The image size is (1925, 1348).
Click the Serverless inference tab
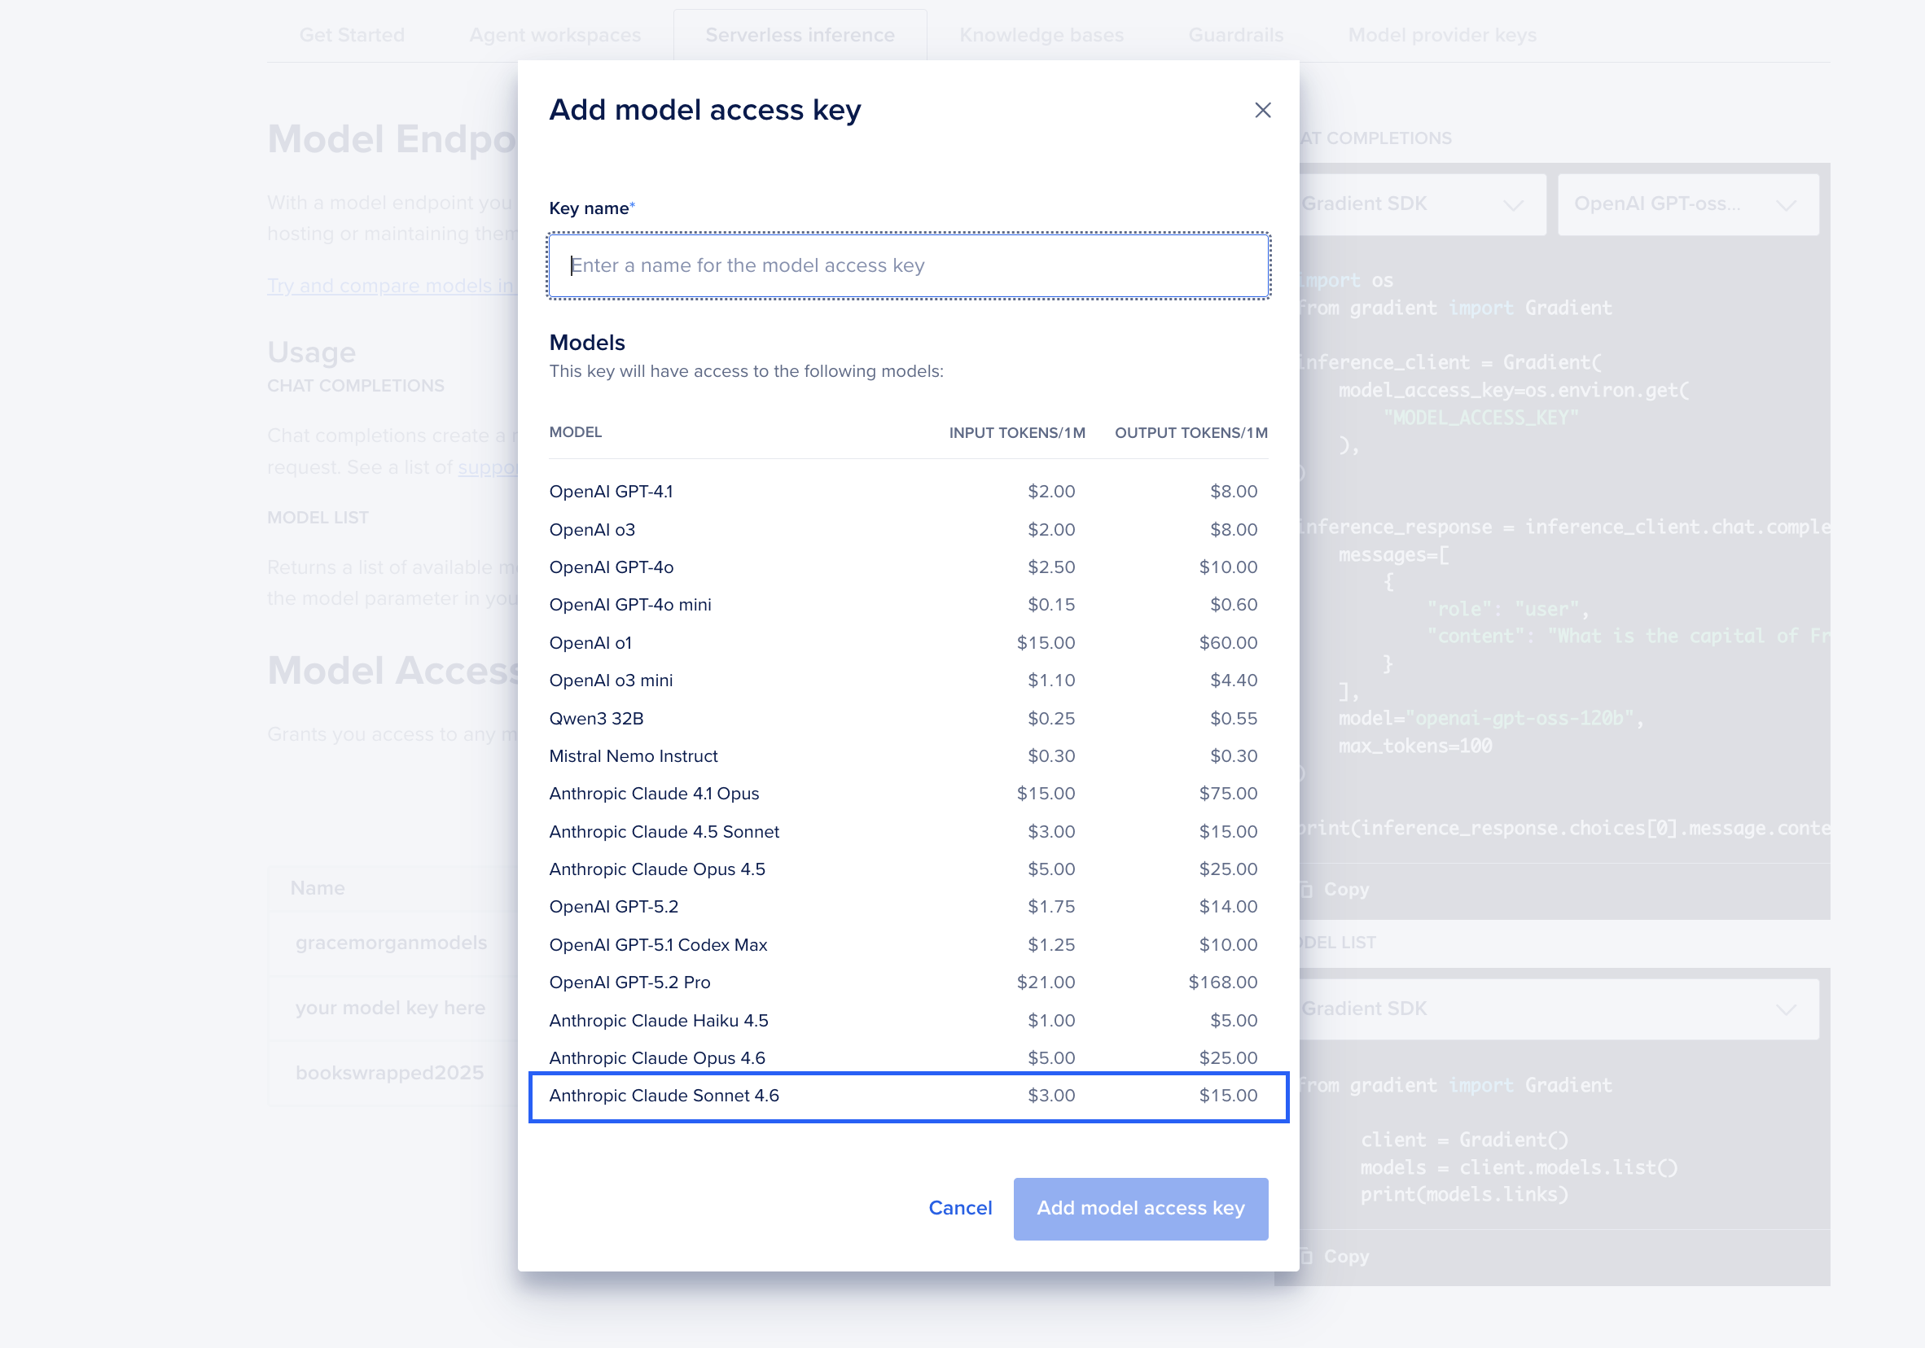pos(799,35)
